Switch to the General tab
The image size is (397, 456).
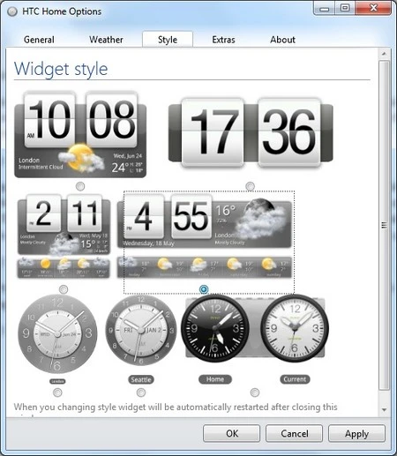click(39, 40)
